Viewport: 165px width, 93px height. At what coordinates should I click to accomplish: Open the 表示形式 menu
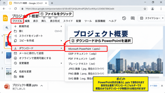(55, 21)
